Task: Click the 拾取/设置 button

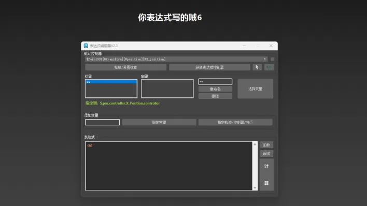Action: [125, 67]
